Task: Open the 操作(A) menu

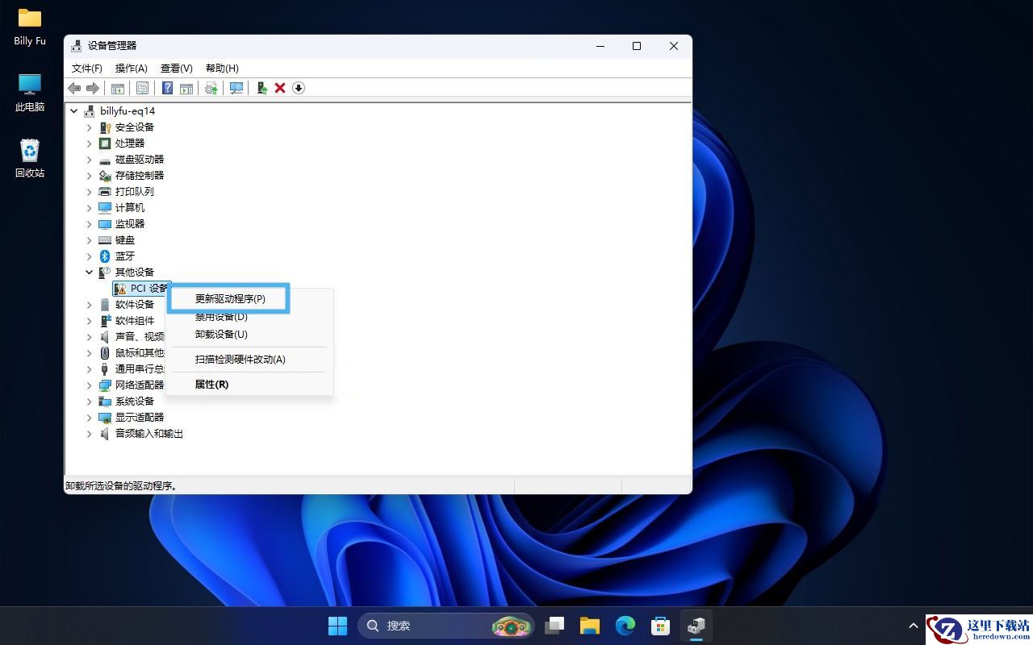Action: tap(132, 69)
